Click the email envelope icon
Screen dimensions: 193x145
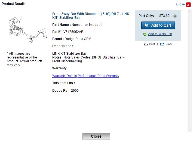tap(162, 44)
